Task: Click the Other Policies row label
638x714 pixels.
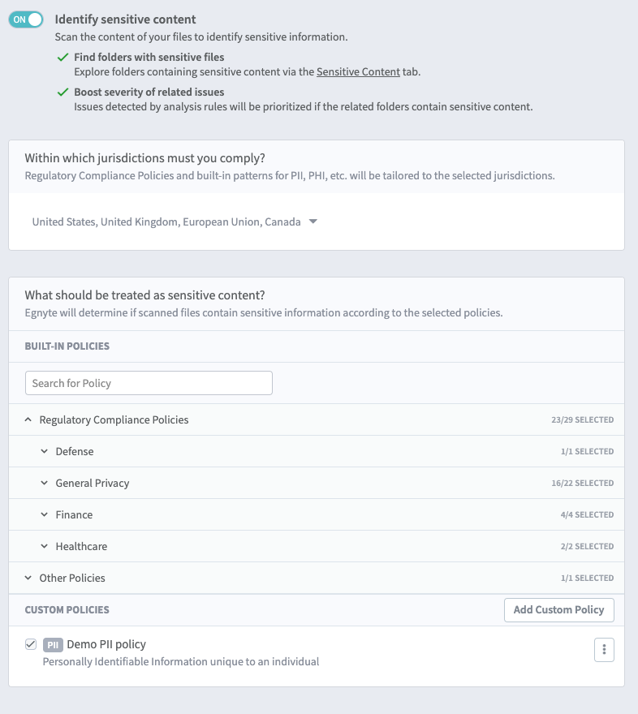Action: [x=72, y=579]
